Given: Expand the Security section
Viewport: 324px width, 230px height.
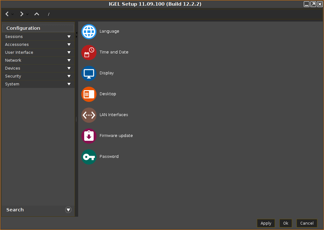Looking at the screenshot, I should 69,76.
